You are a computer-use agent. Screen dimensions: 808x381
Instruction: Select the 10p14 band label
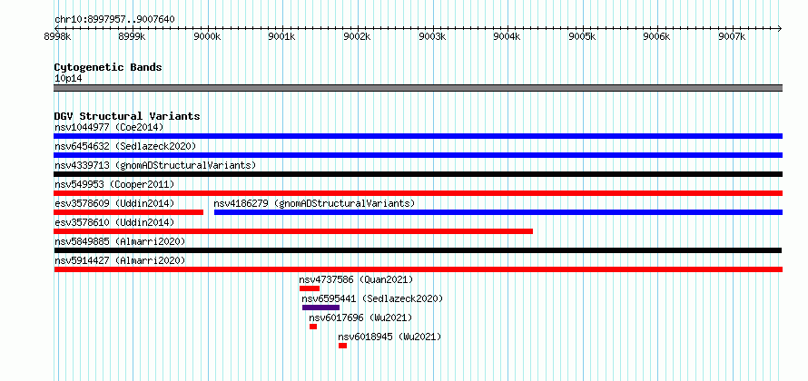[68, 79]
